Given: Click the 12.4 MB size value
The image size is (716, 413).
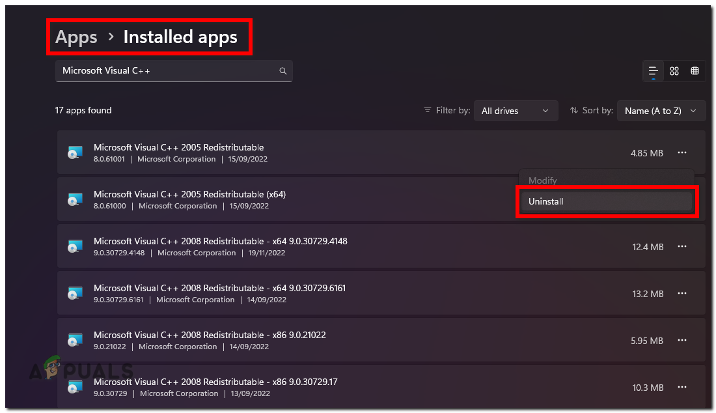Looking at the screenshot, I should pos(648,247).
